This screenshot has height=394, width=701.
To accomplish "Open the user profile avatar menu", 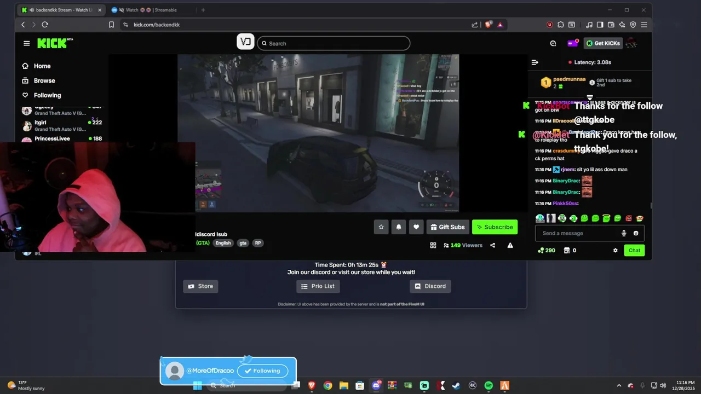I will pos(631,43).
